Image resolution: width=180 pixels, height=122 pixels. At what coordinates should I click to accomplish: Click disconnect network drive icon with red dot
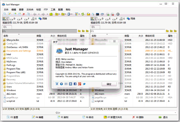point(112,14)
